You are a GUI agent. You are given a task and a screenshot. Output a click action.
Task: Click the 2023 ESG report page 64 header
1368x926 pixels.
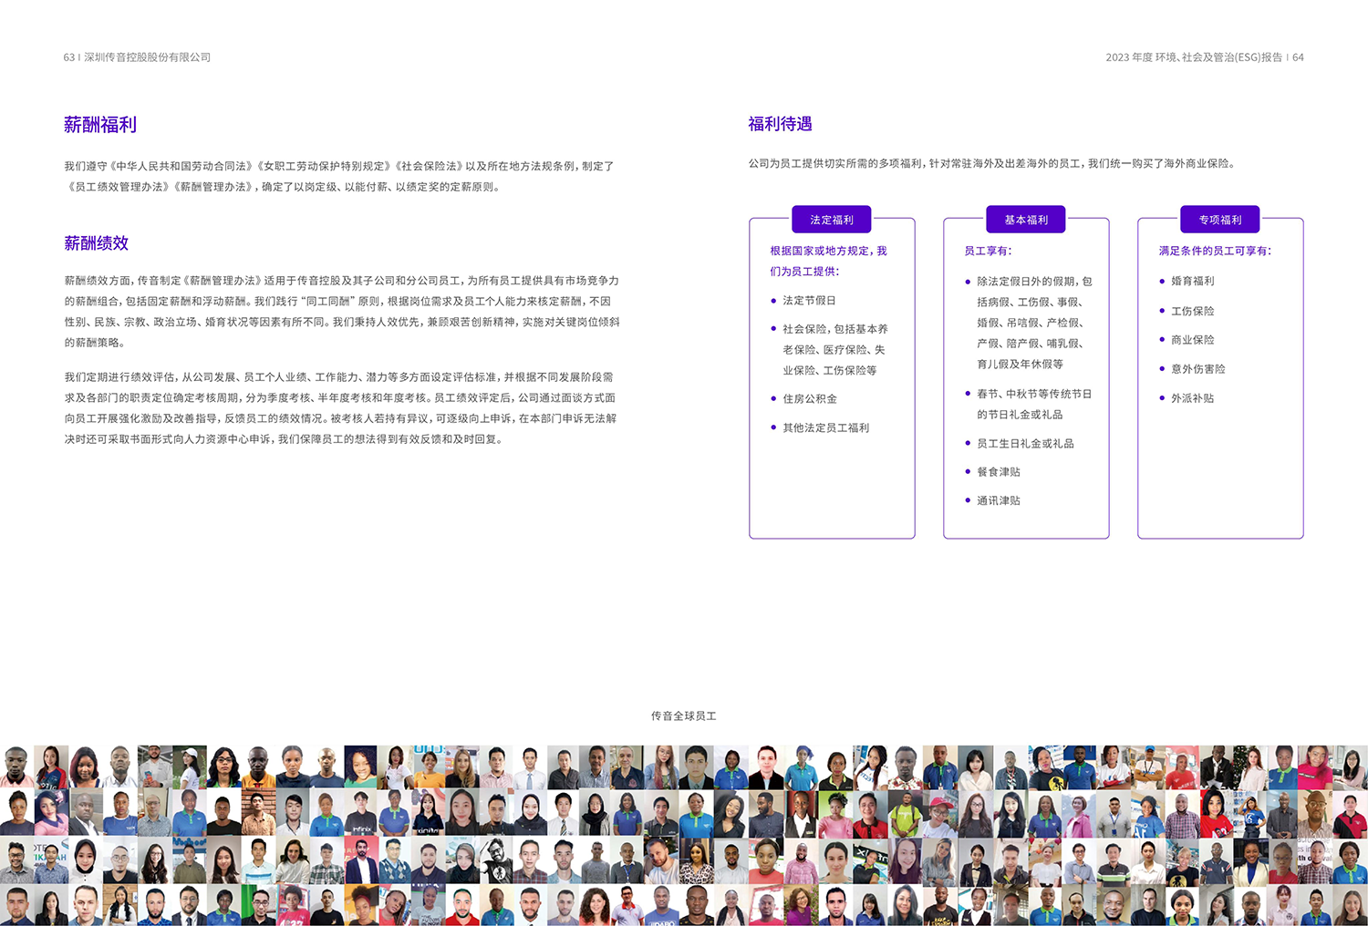[x=1204, y=57]
